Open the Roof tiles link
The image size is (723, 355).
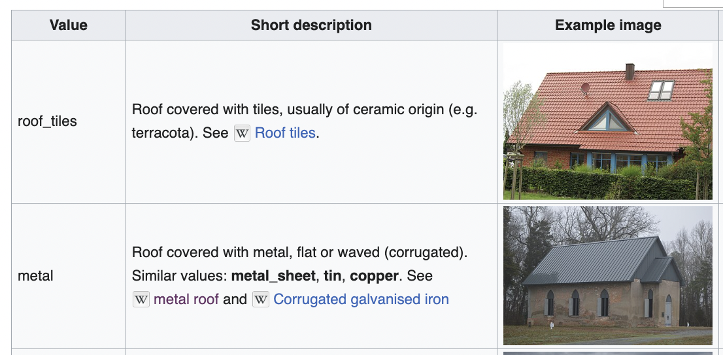tap(285, 133)
